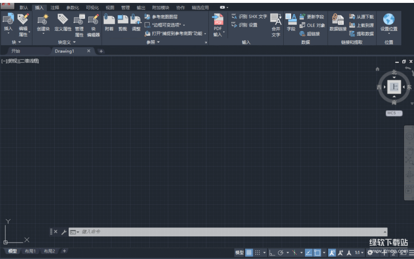Click the WCS coordinate system button
Viewport: 414px width, 259px height.
click(x=393, y=113)
